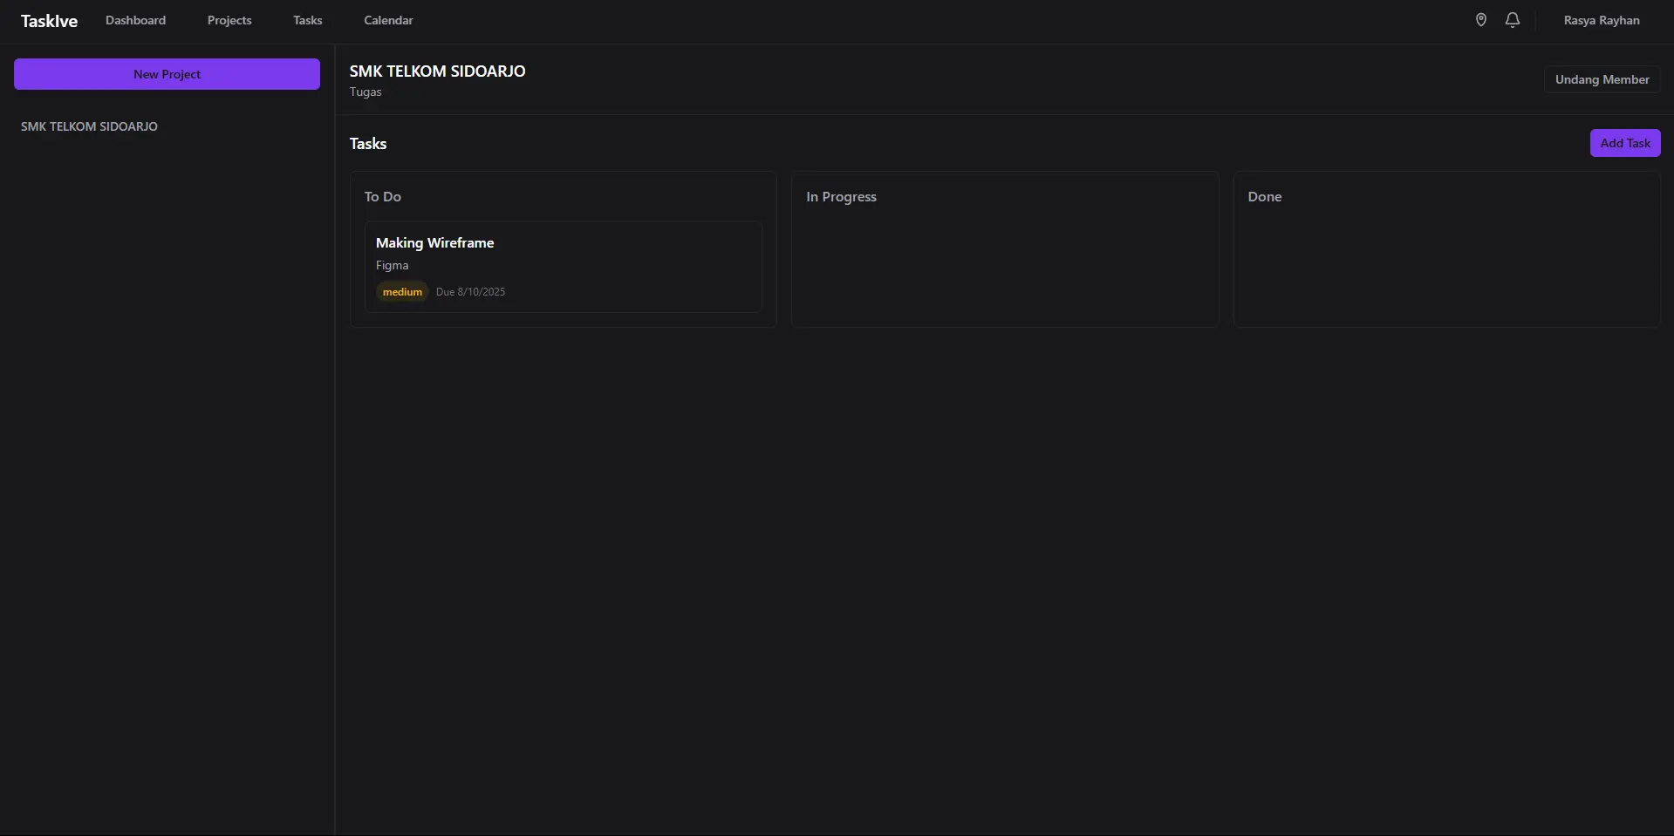
Task: Select the Done column
Action: [x=1264, y=197]
